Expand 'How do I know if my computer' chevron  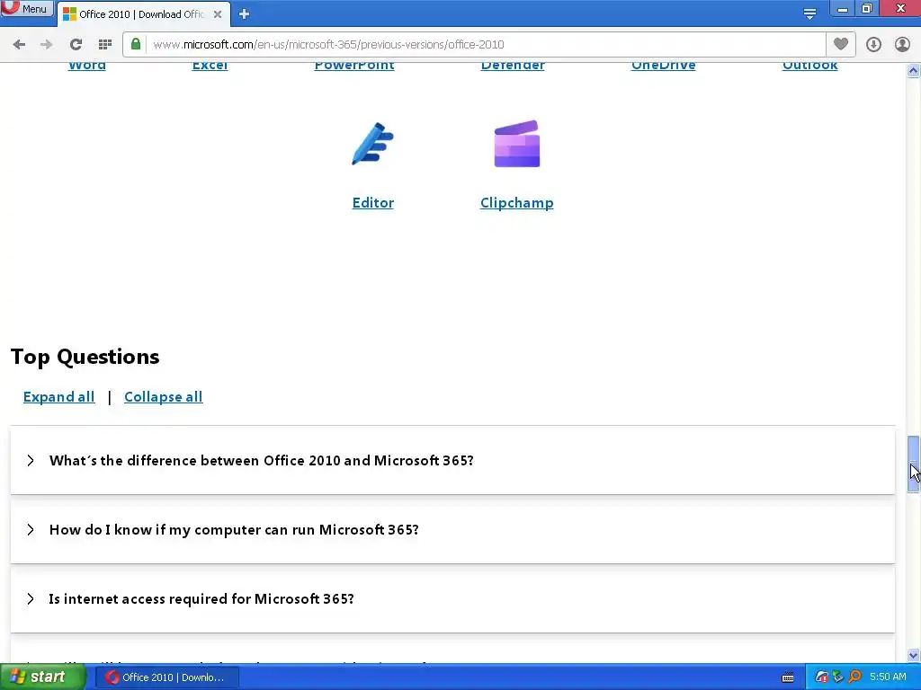(31, 530)
